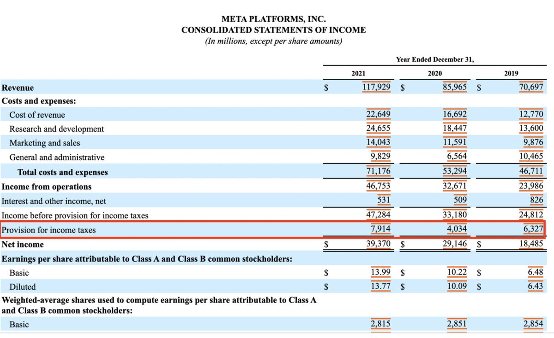Click 2019 Marketing and sales 9,876
Image resolution: width=554 pixels, height=338 pixels.
(533, 142)
